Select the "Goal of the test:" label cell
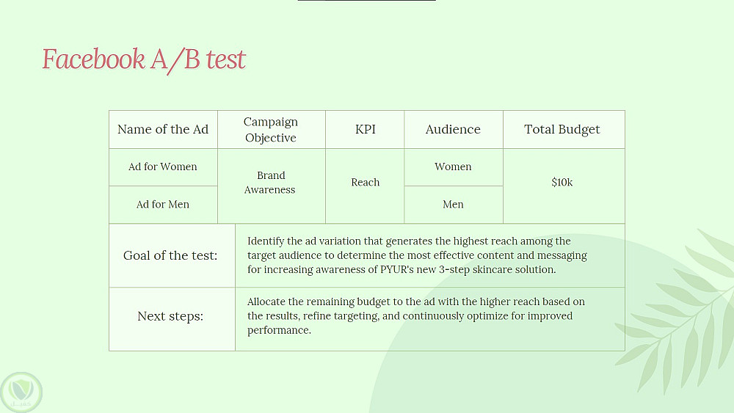Image resolution: width=734 pixels, height=413 pixels. point(170,256)
